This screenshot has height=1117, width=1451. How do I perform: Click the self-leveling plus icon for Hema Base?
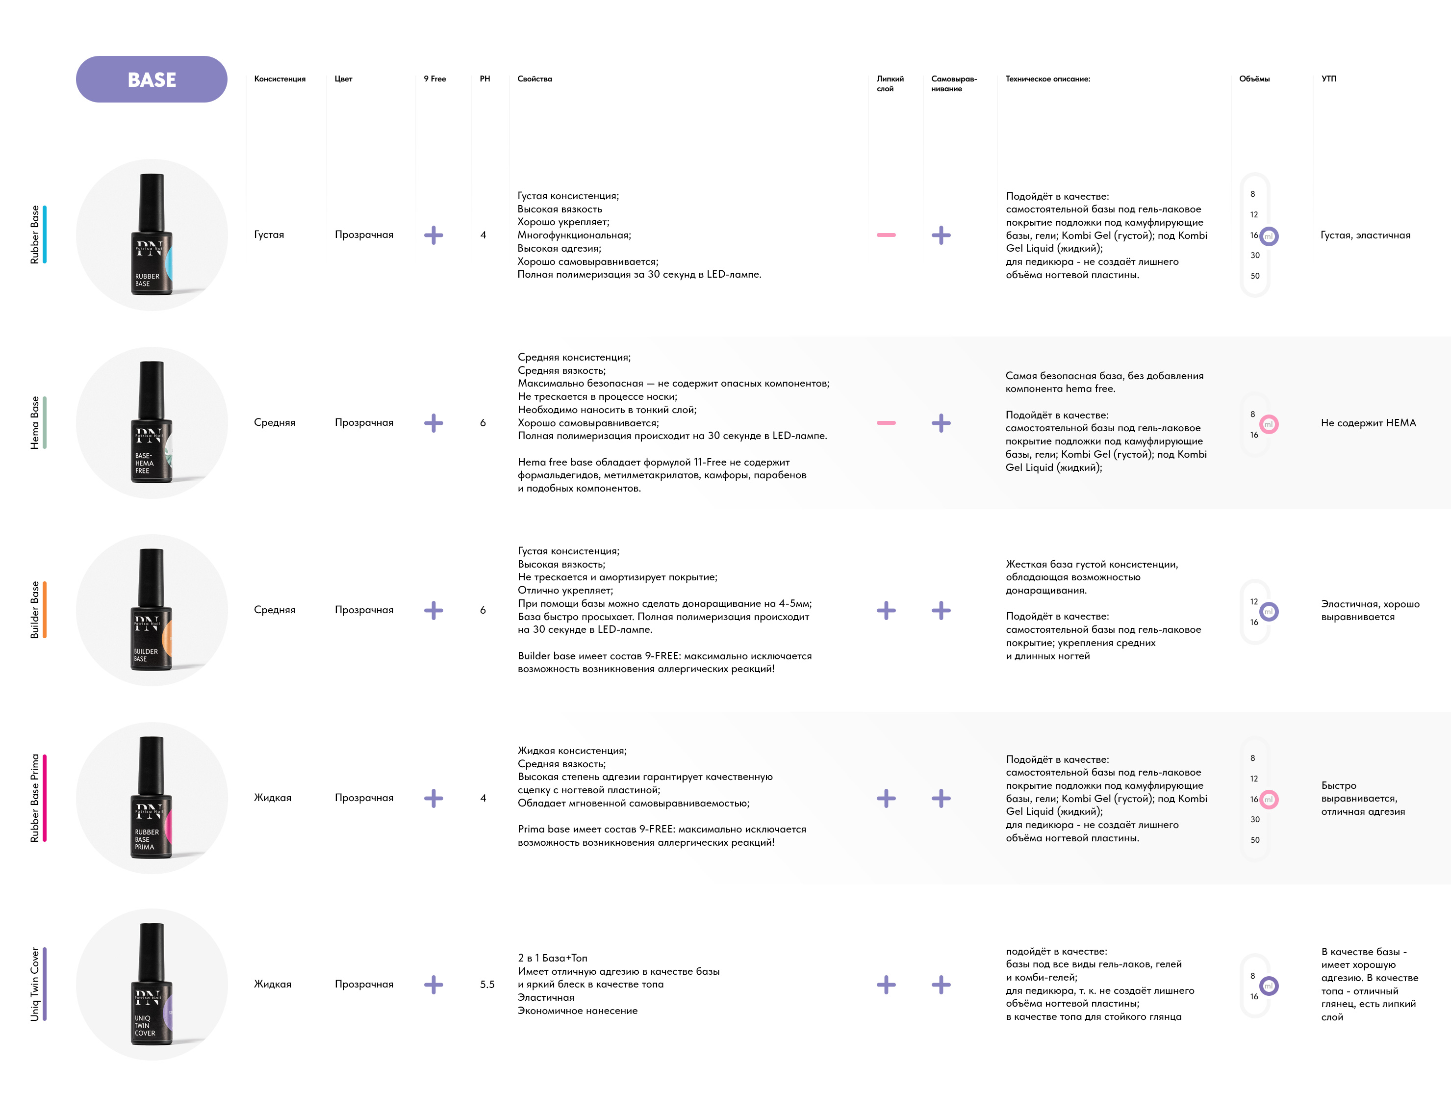941,423
